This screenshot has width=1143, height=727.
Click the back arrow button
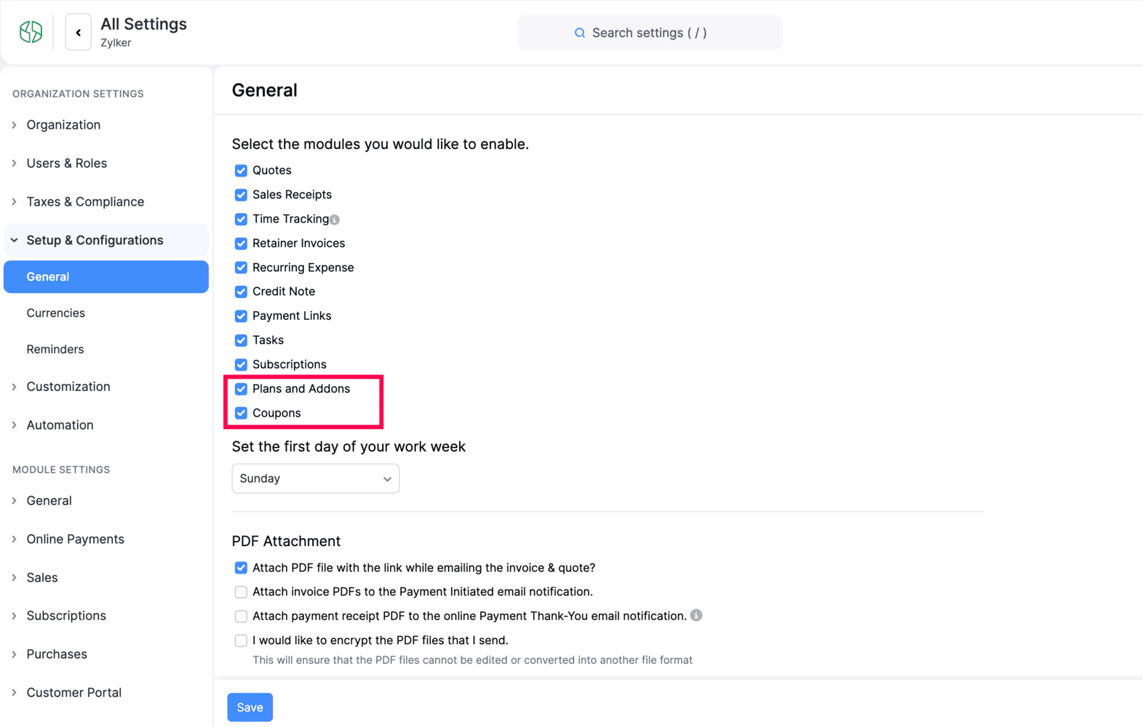tap(78, 32)
